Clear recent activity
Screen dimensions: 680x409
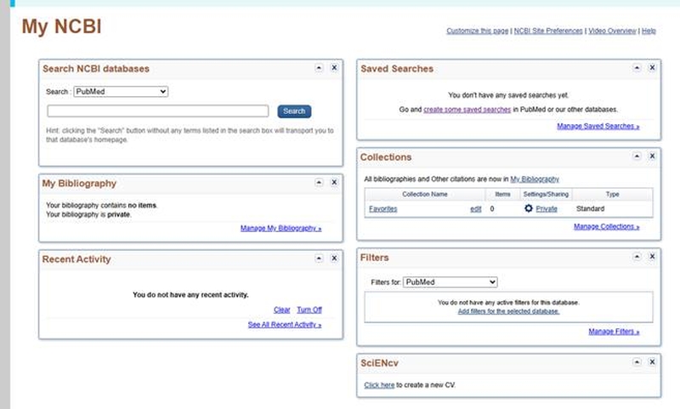(x=282, y=310)
